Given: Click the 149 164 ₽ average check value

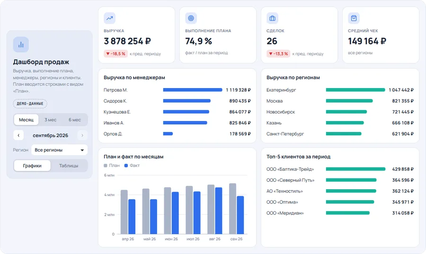Looking at the screenshot, I should tap(367, 41).
